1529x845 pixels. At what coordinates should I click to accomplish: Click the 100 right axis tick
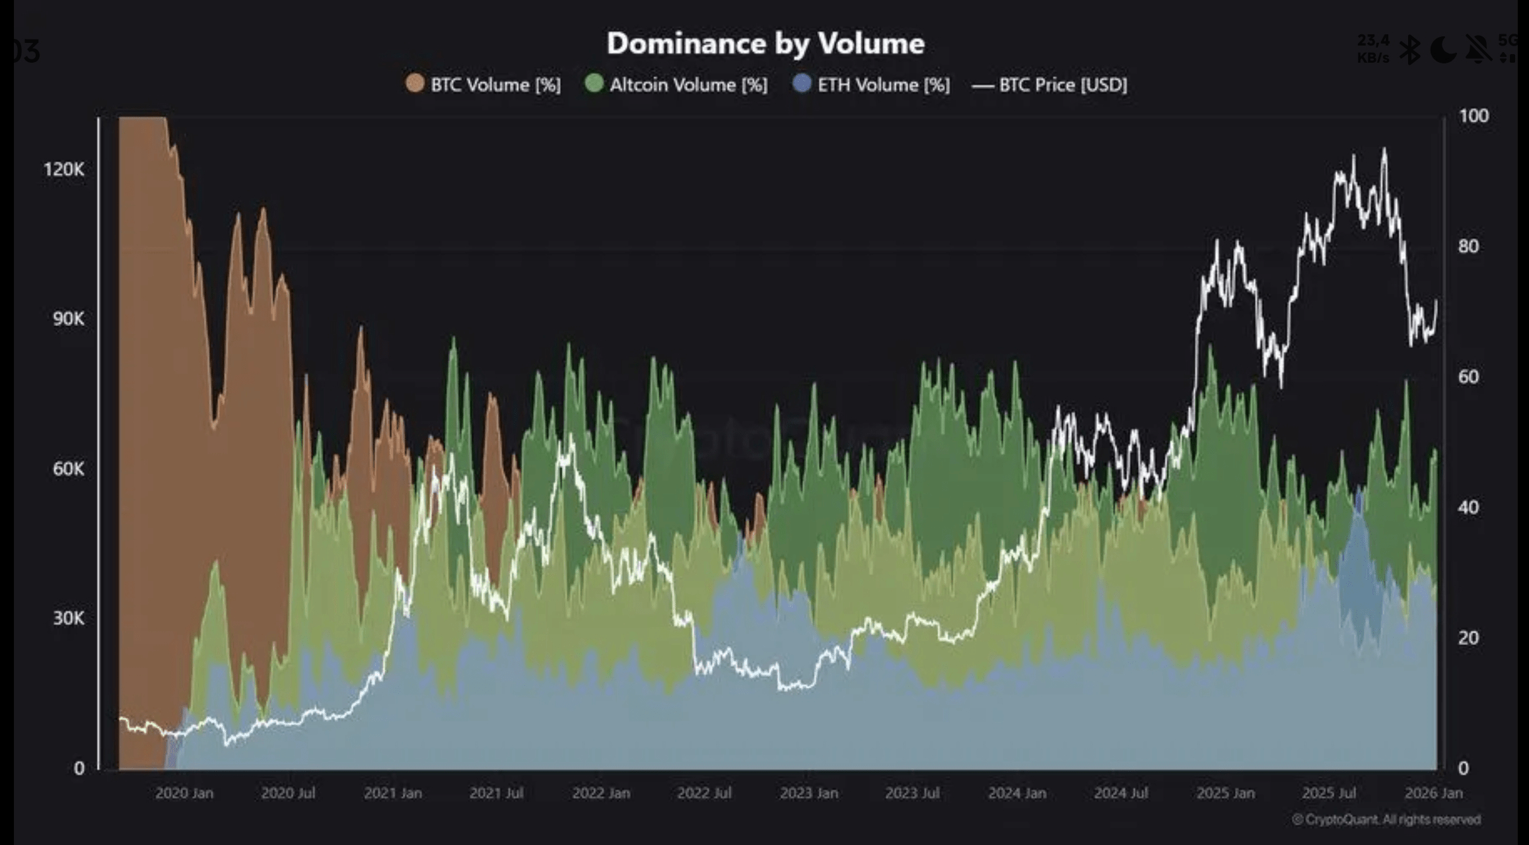click(x=1474, y=116)
